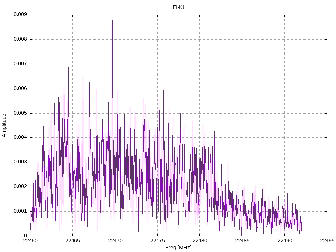Click the 22475 x-axis tick label
336x252 pixels.
tap(157, 241)
